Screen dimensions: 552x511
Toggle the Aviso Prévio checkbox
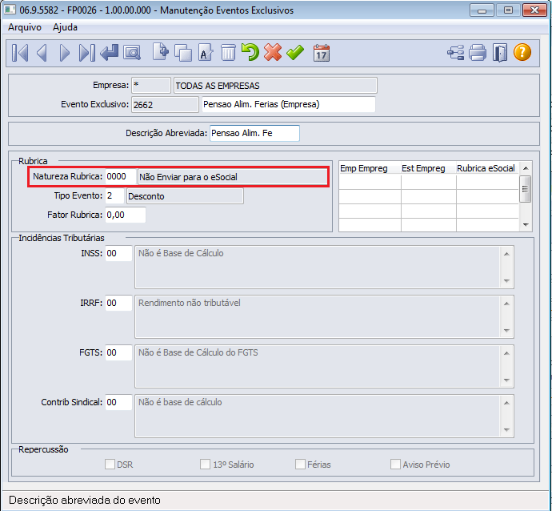[x=395, y=464]
